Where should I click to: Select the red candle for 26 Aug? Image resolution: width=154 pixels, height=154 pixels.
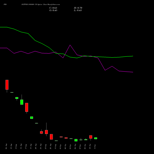tap(51, 137)
